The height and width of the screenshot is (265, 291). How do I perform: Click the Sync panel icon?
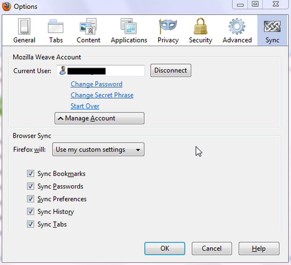click(x=272, y=27)
